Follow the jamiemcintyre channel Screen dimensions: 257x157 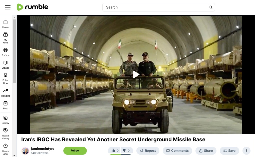click(75, 151)
